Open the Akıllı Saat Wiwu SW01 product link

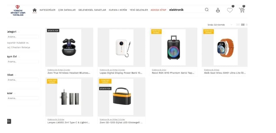click(225, 73)
